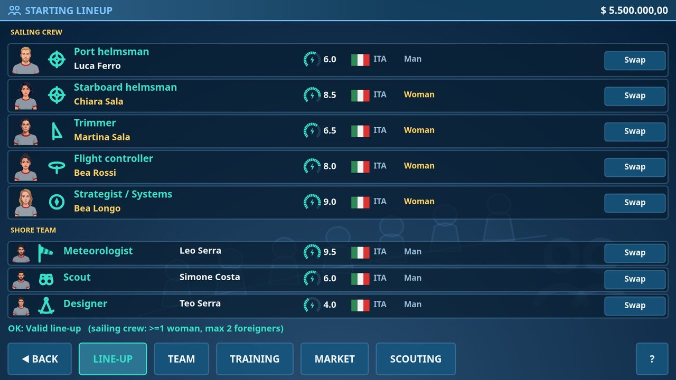Screen dimensions: 676x380
Task: Swap the Starboard helmsman Chiara Sala
Action: coord(635,96)
